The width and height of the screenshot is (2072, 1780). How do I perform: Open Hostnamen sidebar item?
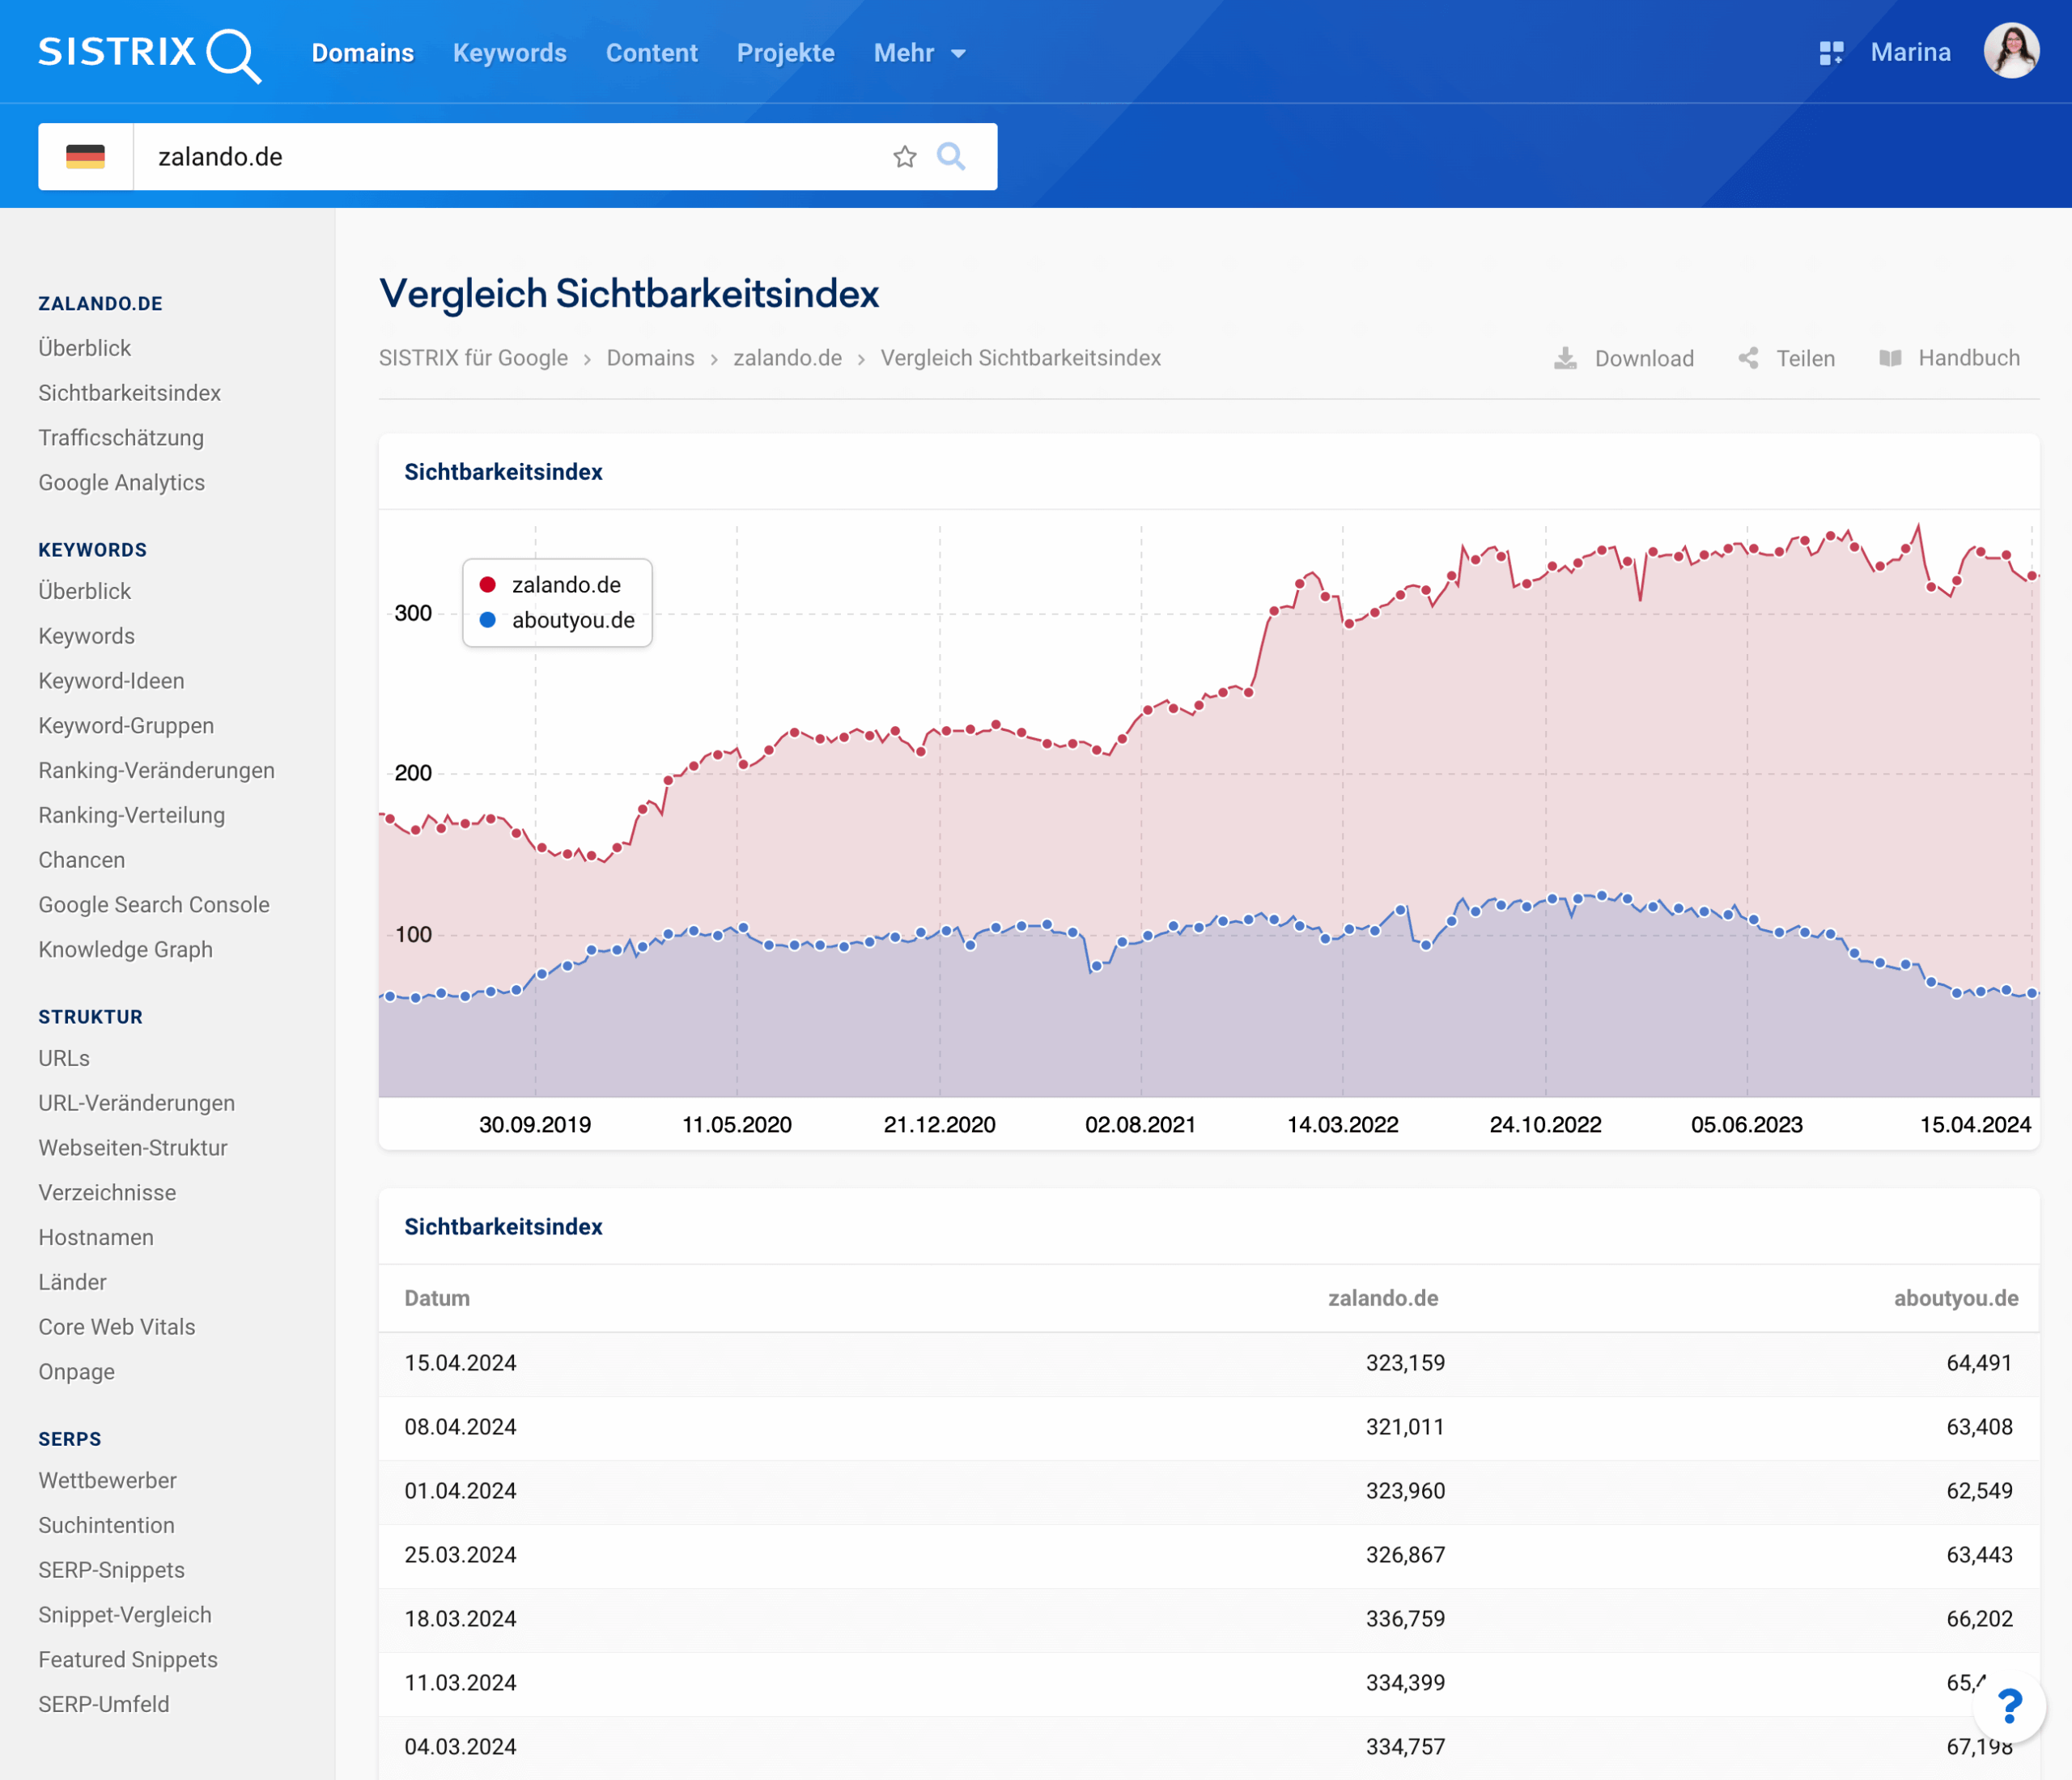pyautogui.click(x=96, y=1238)
